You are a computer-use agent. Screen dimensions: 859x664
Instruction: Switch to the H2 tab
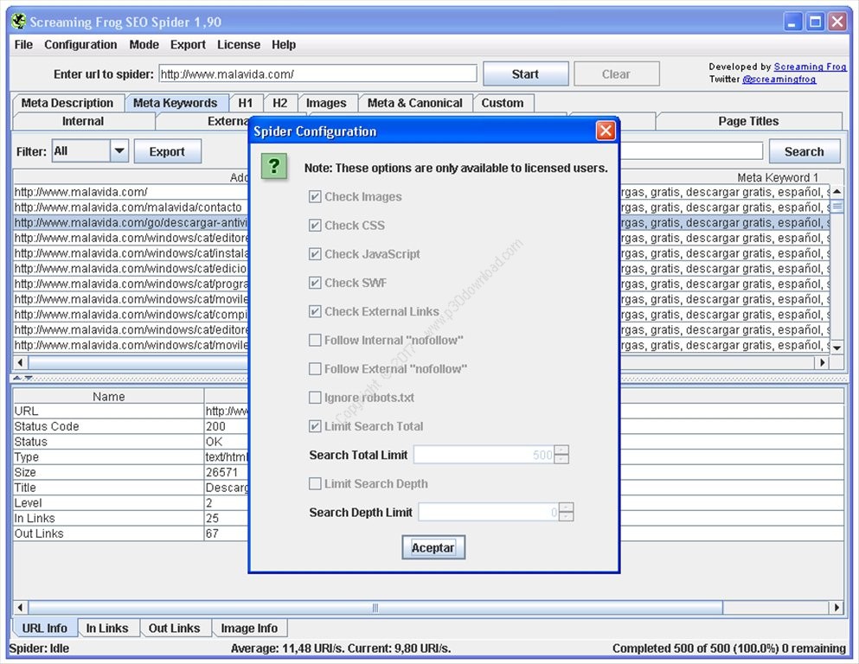click(280, 103)
